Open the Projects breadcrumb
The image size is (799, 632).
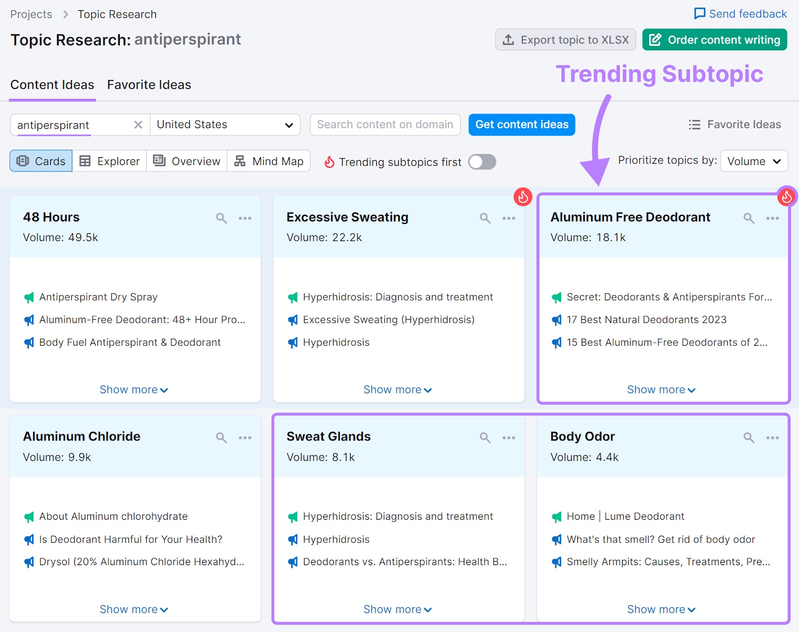[x=31, y=14]
